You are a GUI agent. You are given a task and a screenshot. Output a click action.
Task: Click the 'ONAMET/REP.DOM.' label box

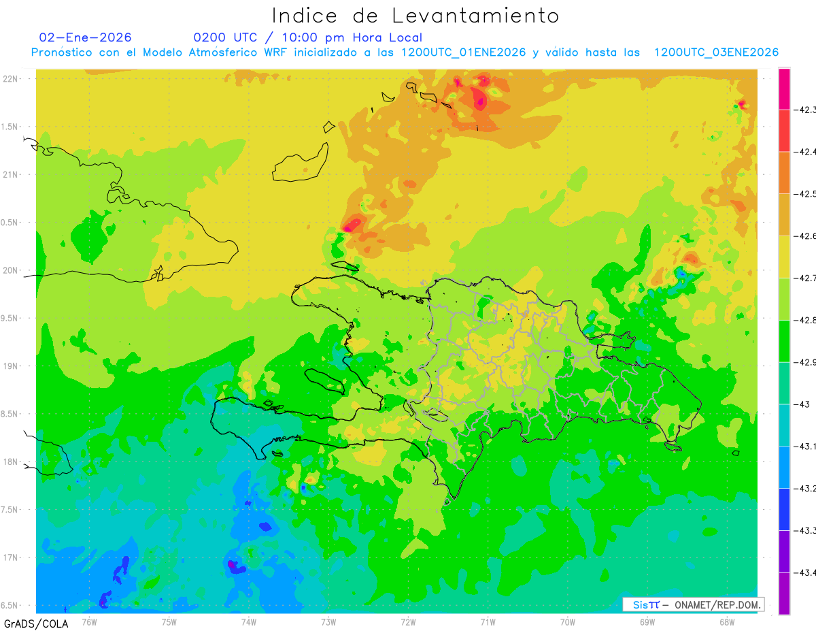pyautogui.click(x=693, y=604)
